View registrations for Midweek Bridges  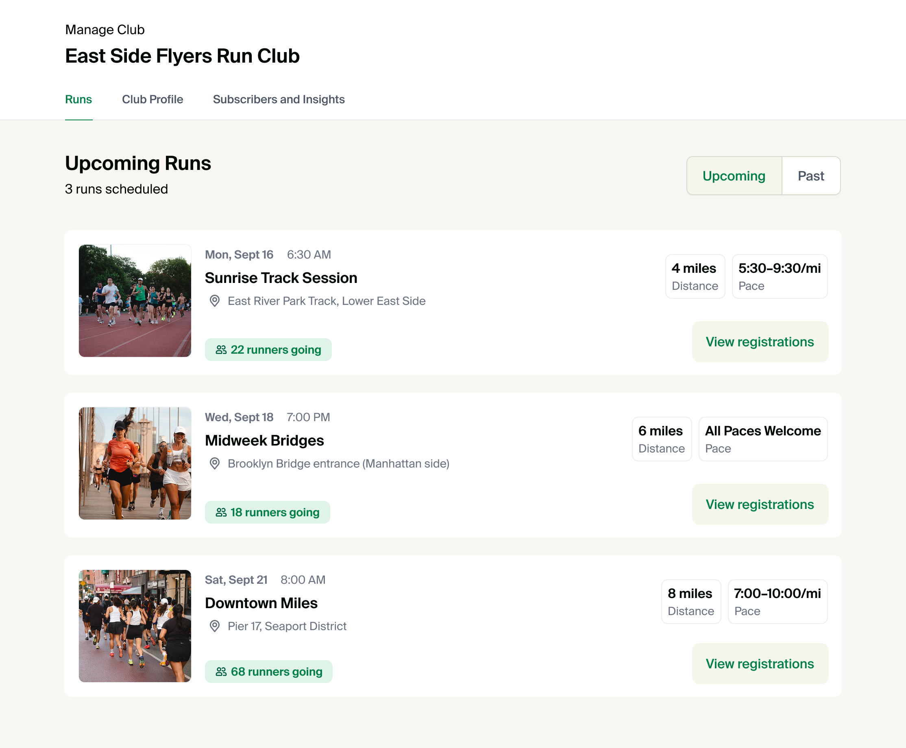point(760,504)
